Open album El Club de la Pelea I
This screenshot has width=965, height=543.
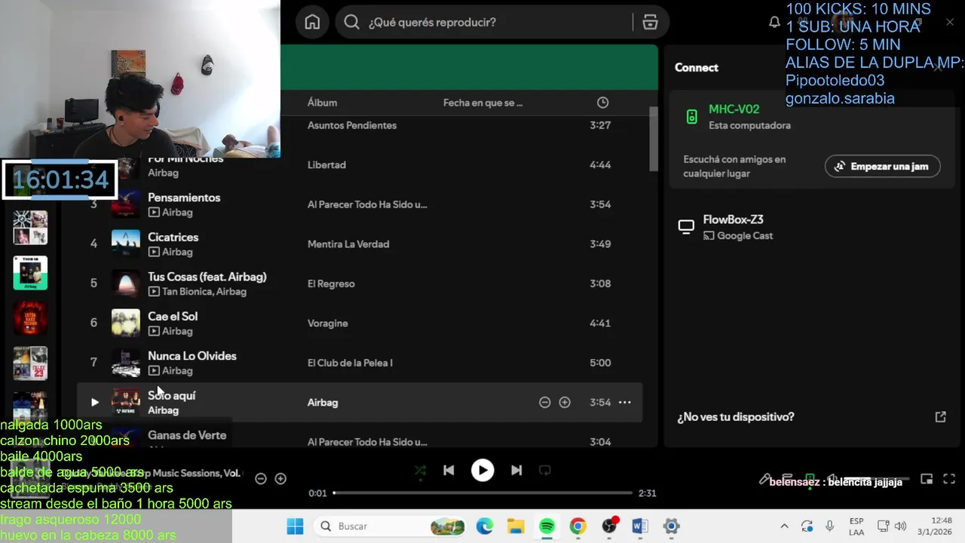[x=350, y=363]
